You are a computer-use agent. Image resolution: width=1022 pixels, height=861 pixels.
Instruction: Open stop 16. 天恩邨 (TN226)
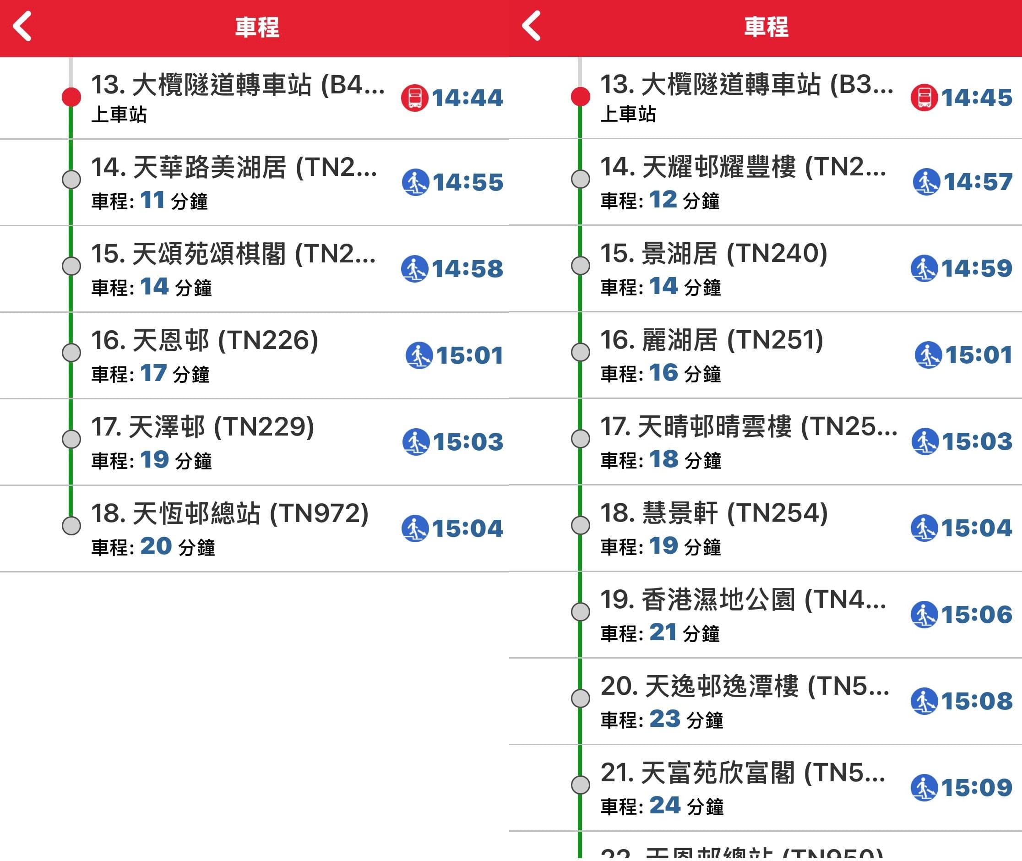[x=205, y=340]
